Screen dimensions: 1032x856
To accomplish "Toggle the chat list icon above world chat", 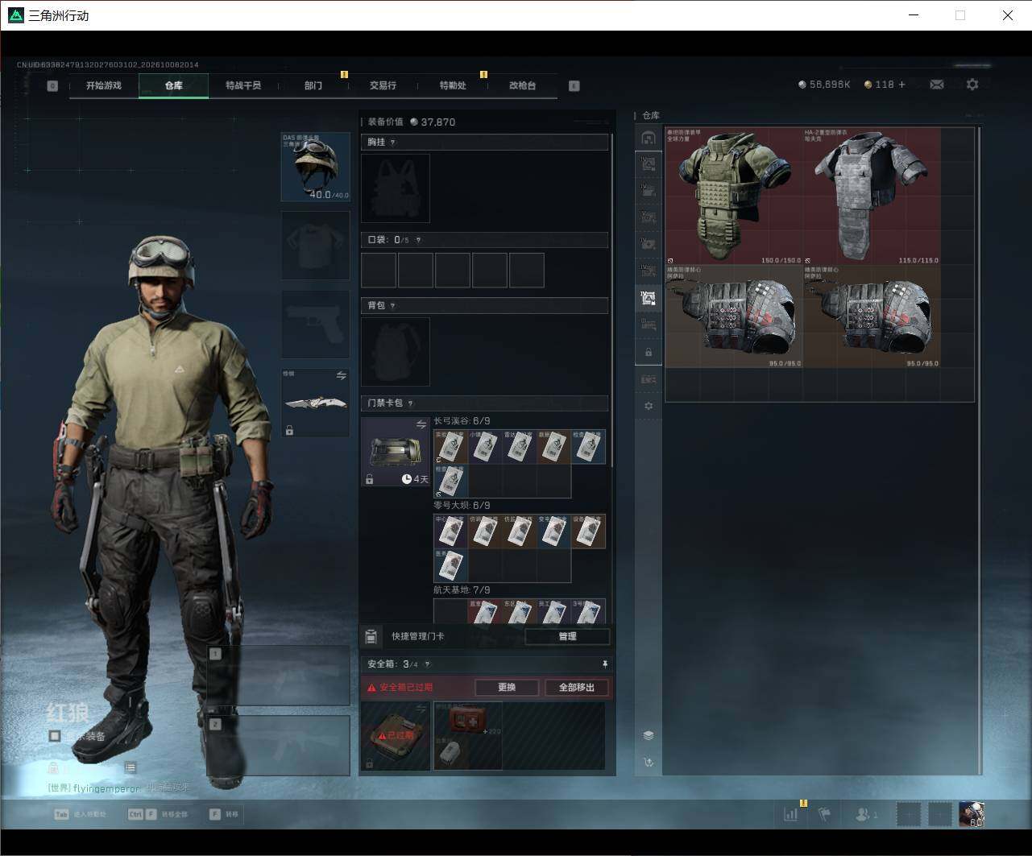I will click(131, 767).
